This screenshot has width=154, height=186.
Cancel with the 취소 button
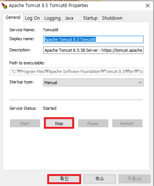click(100, 179)
